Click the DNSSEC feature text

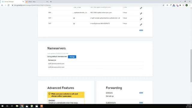click(52, 100)
